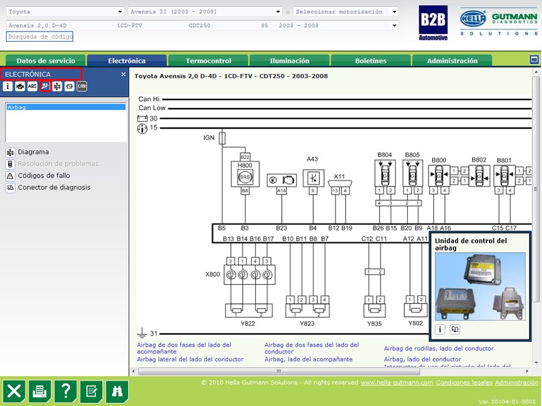Click the Resolución de problemas icon
This screenshot has height=406, width=542.
[10, 164]
